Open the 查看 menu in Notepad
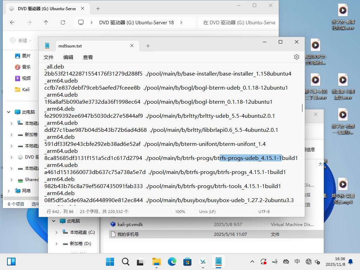The image size is (360, 270). [x=88, y=57]
